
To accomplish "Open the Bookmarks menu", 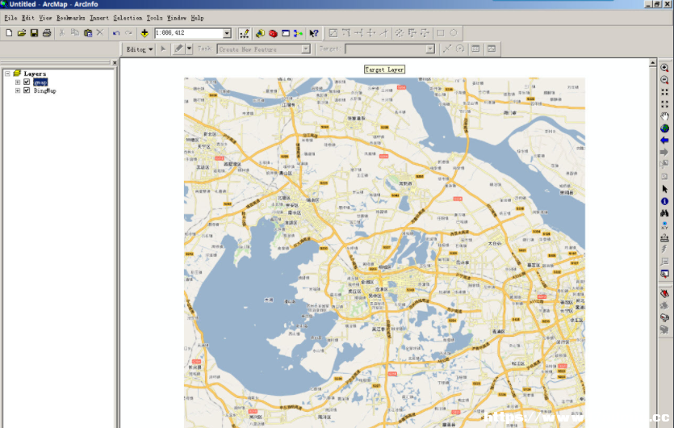I will (x=70, y=18).
